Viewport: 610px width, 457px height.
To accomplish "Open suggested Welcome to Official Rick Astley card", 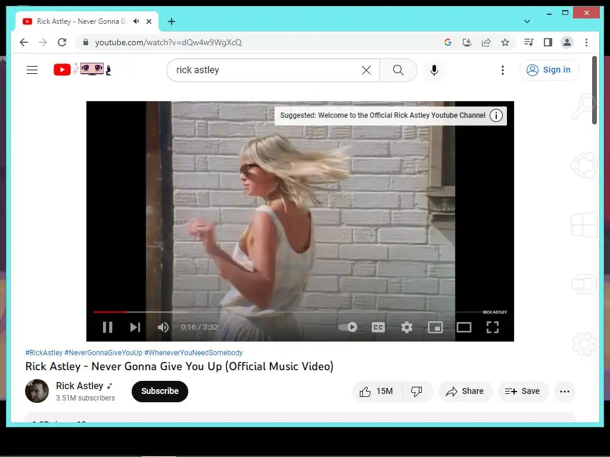I will [382, 115].
